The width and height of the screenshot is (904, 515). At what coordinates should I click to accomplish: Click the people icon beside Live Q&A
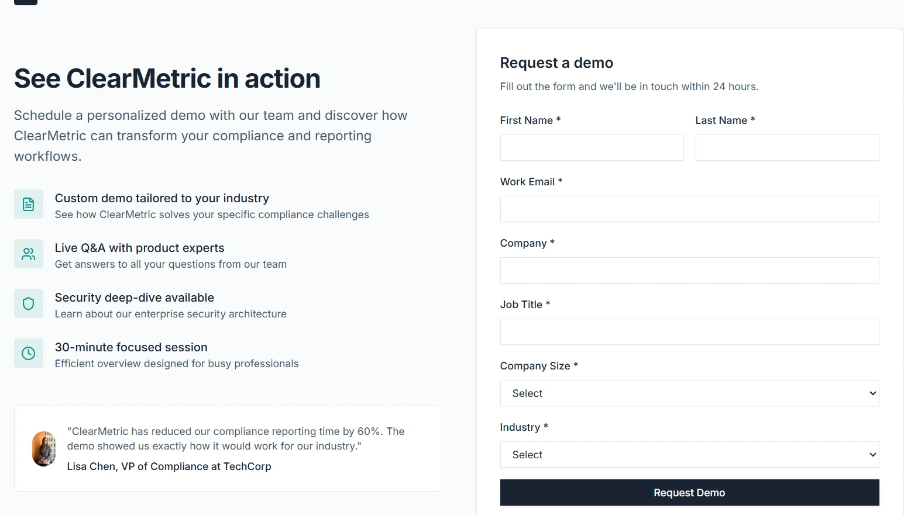coord(29,254)
